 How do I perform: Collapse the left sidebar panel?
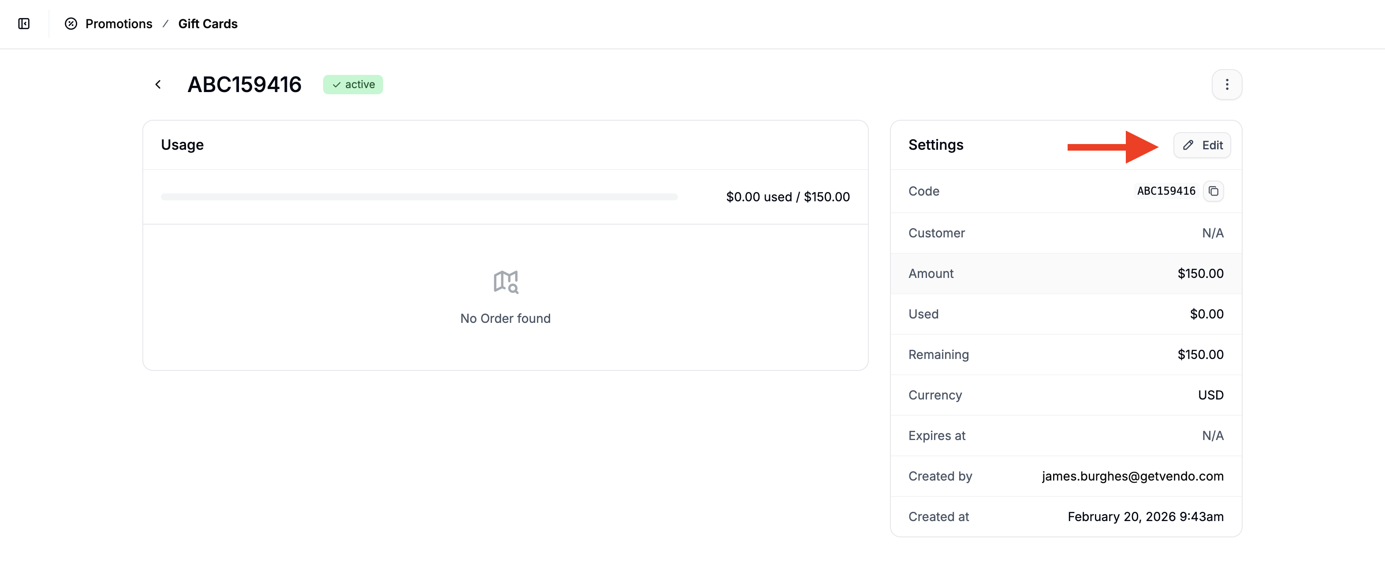(x=24, y=24)
